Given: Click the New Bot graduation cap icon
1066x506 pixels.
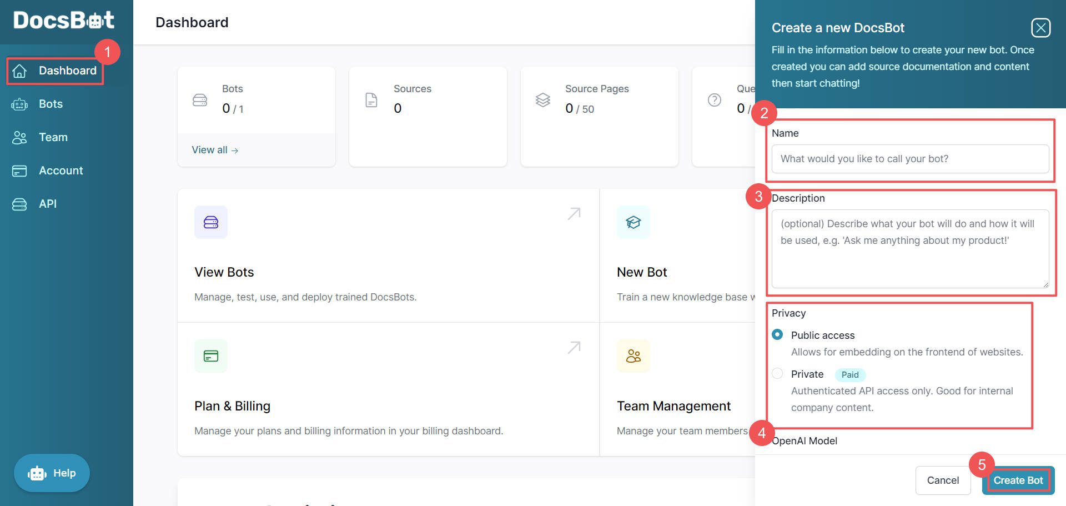Looking at the screenshot, I should (x=633, y=222).
